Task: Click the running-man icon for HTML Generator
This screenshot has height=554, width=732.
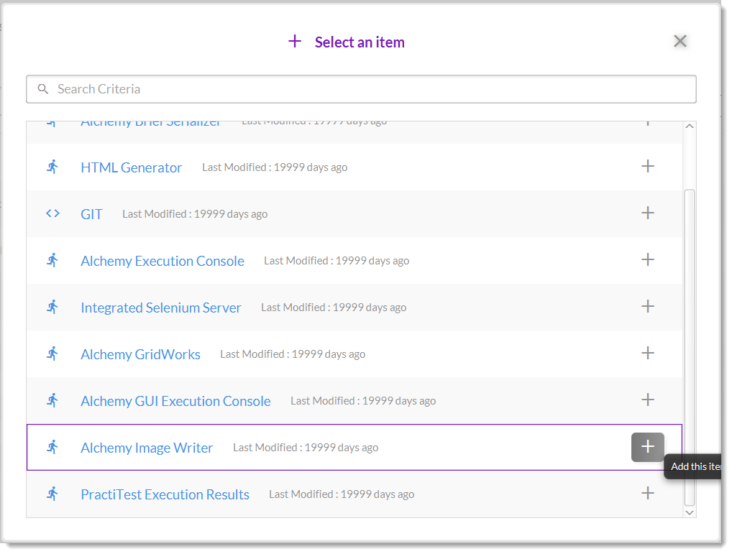Action: [52, 167]
